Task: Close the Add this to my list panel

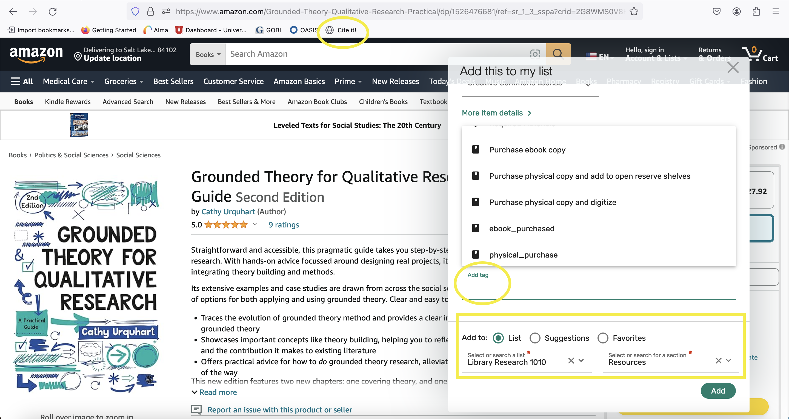Action: pyautogui.click(x=733, y=67)
